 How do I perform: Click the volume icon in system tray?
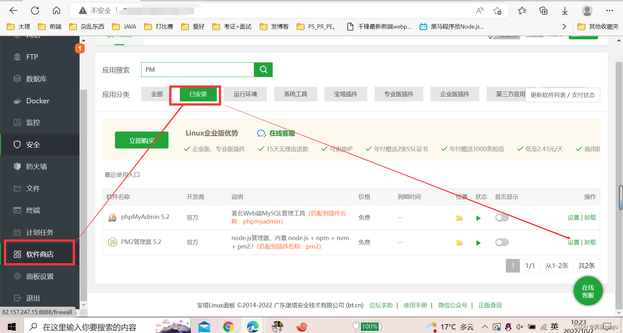519,327
